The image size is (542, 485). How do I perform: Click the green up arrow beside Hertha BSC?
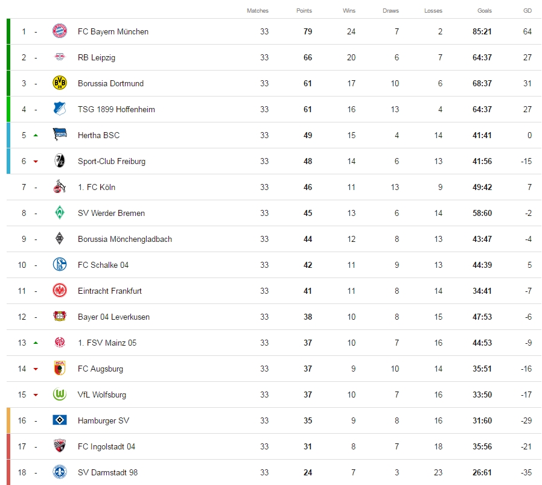pos(36,135)
